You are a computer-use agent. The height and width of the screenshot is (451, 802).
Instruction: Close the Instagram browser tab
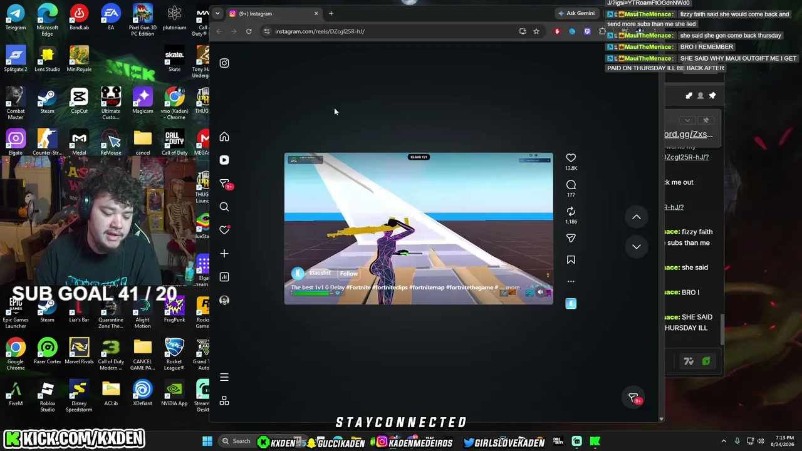pos(316,13)
